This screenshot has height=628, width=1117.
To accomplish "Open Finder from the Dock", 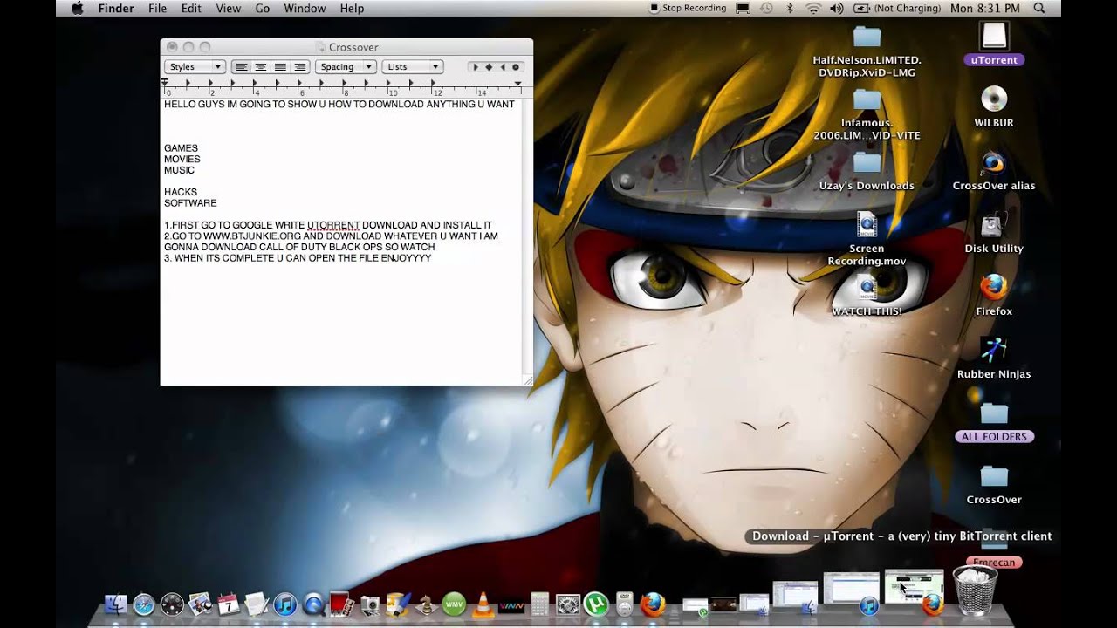I will [x=116, y=604].
